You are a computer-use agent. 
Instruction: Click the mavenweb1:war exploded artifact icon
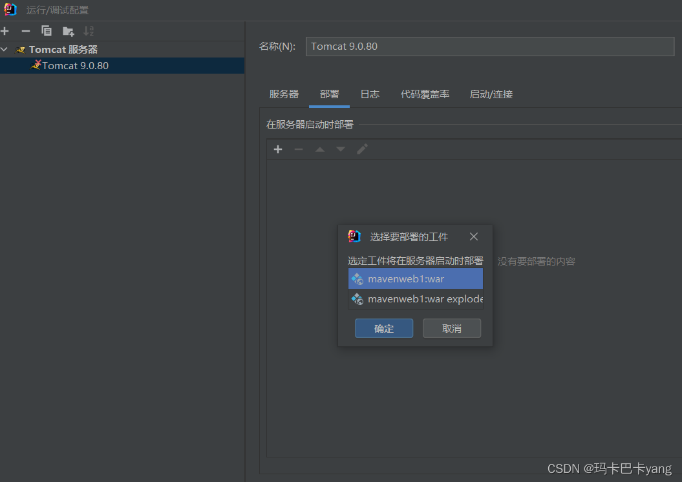(x=357, y=299)
